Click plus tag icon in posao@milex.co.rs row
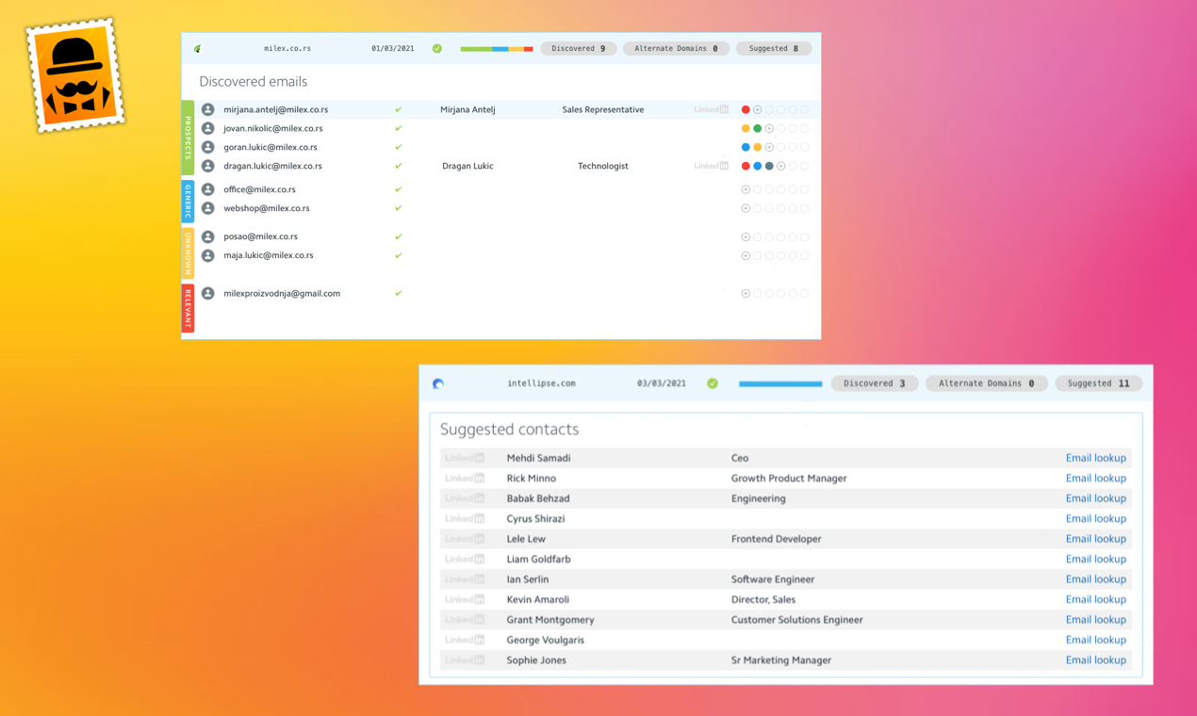 [x=746, y=236]
